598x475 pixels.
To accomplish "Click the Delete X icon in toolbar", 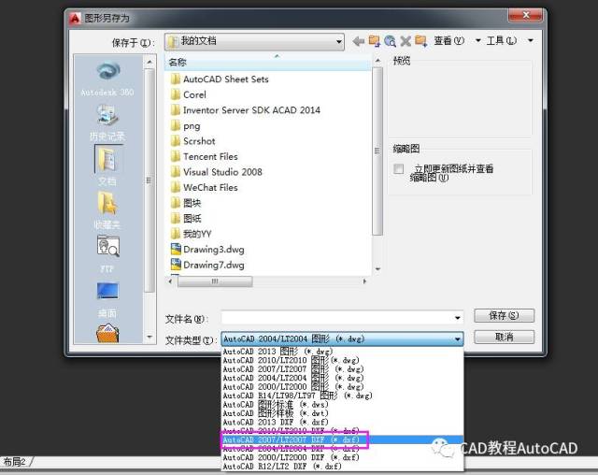I will pos(406,41).
